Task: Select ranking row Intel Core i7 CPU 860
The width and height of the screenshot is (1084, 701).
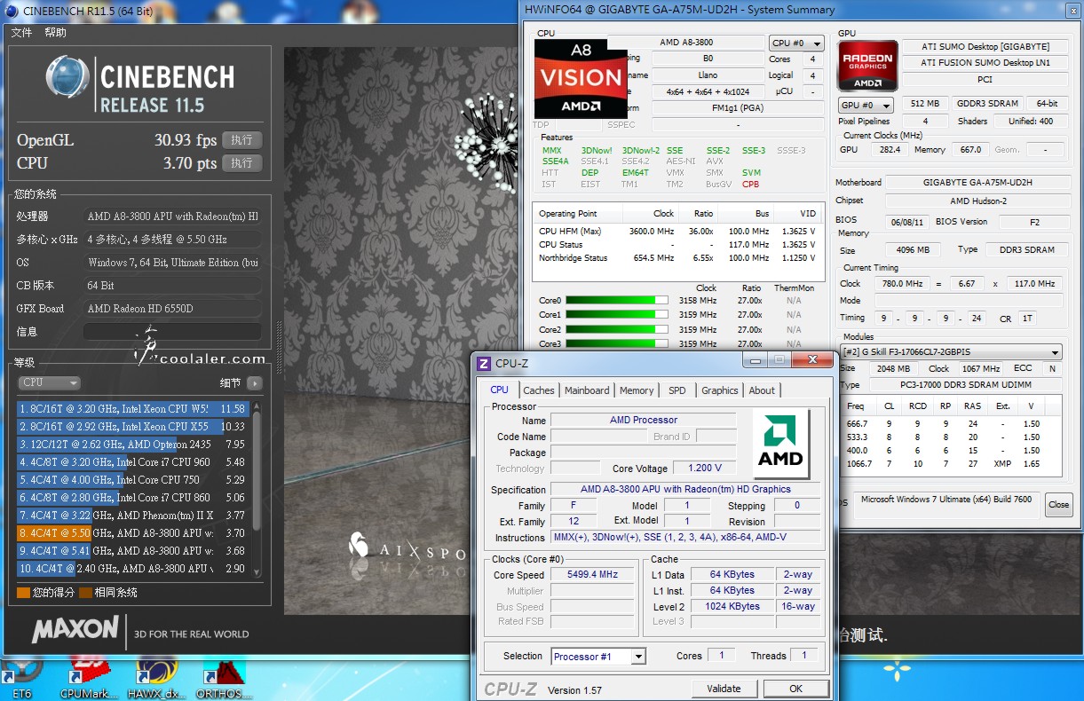Action: (132, 498)
